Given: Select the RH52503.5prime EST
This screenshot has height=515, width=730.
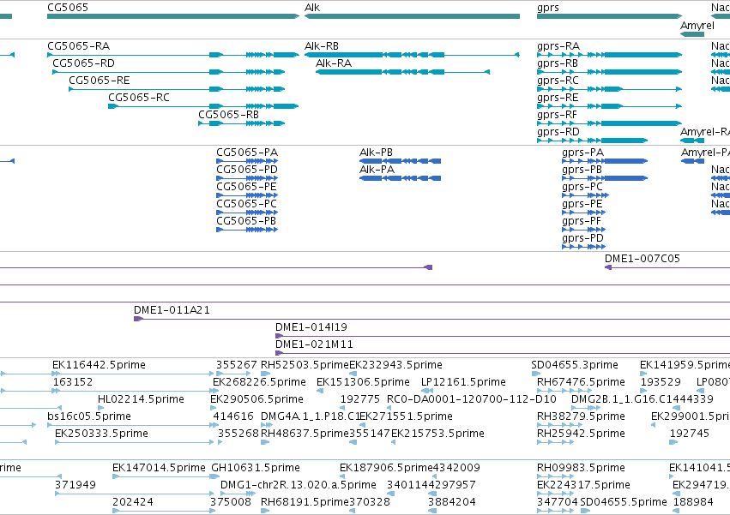Looking at the screenshot, I should (265, 374).
